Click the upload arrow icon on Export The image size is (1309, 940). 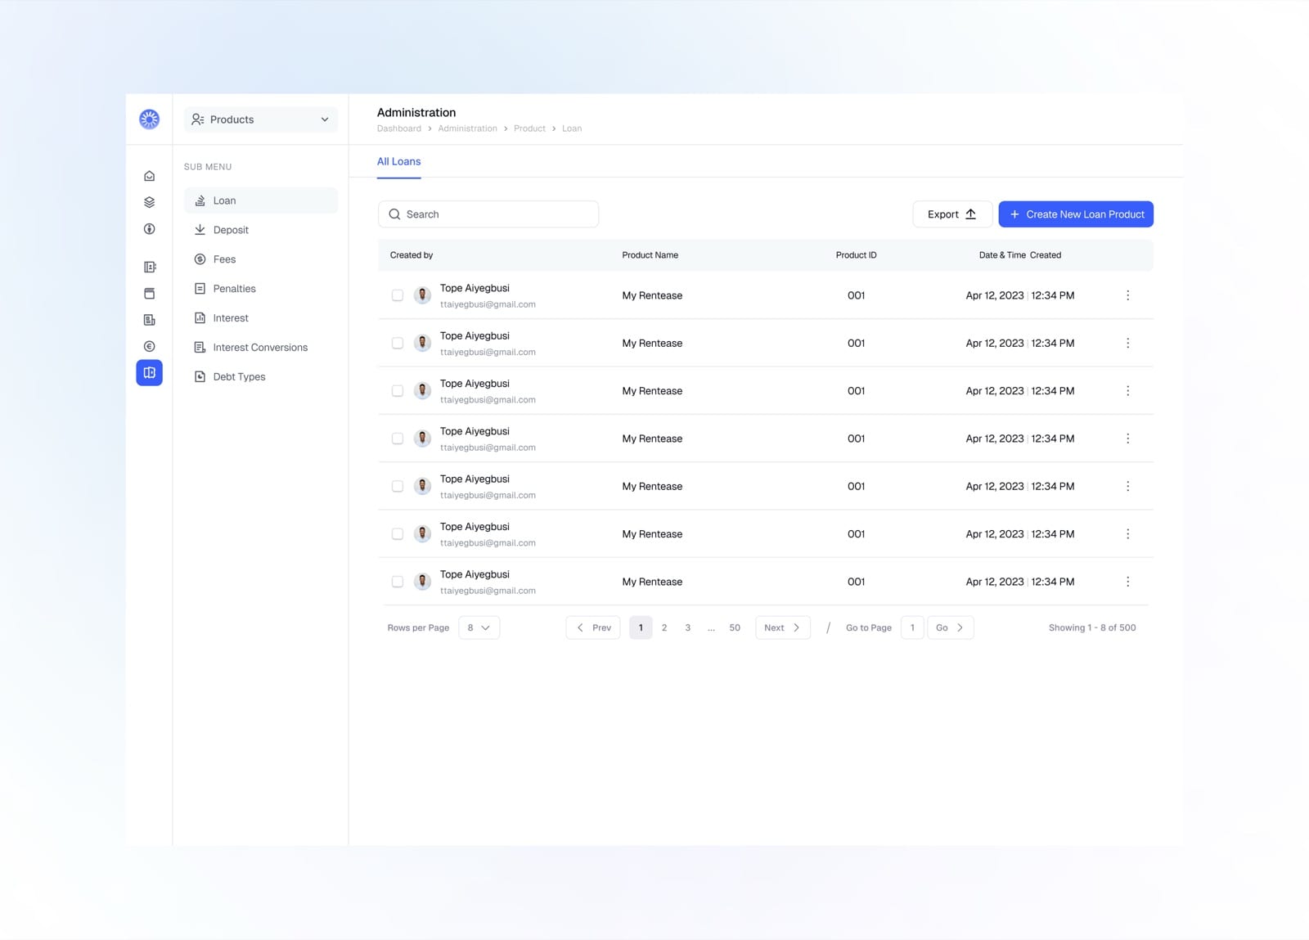pos(971,214)
